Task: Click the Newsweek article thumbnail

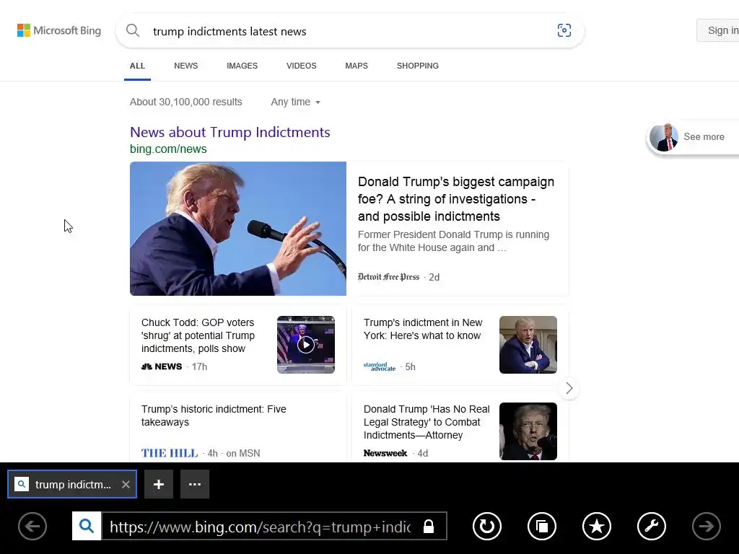Action: point(528,431)
